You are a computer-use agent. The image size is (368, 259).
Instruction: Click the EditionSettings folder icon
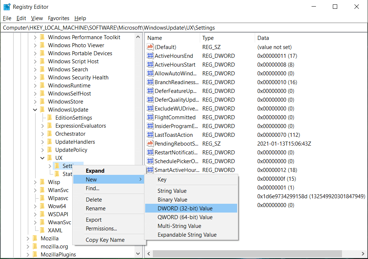[x=50, y=117]
